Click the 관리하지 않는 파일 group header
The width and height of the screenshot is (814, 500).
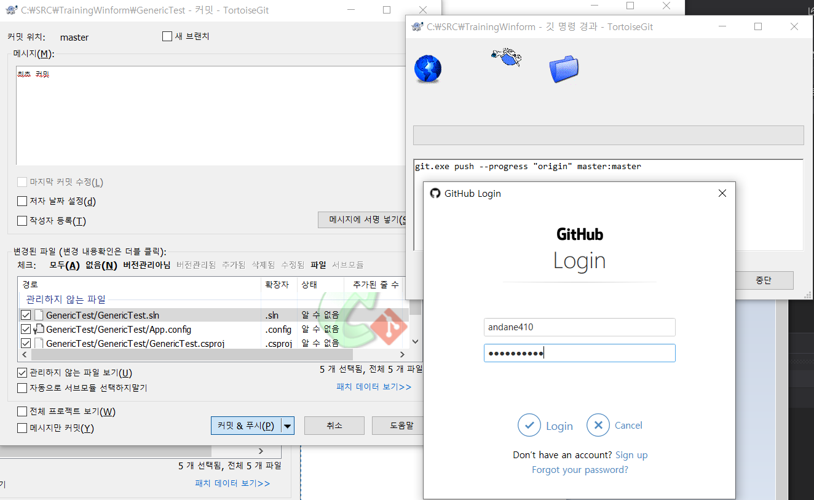(x=66, y=300)
